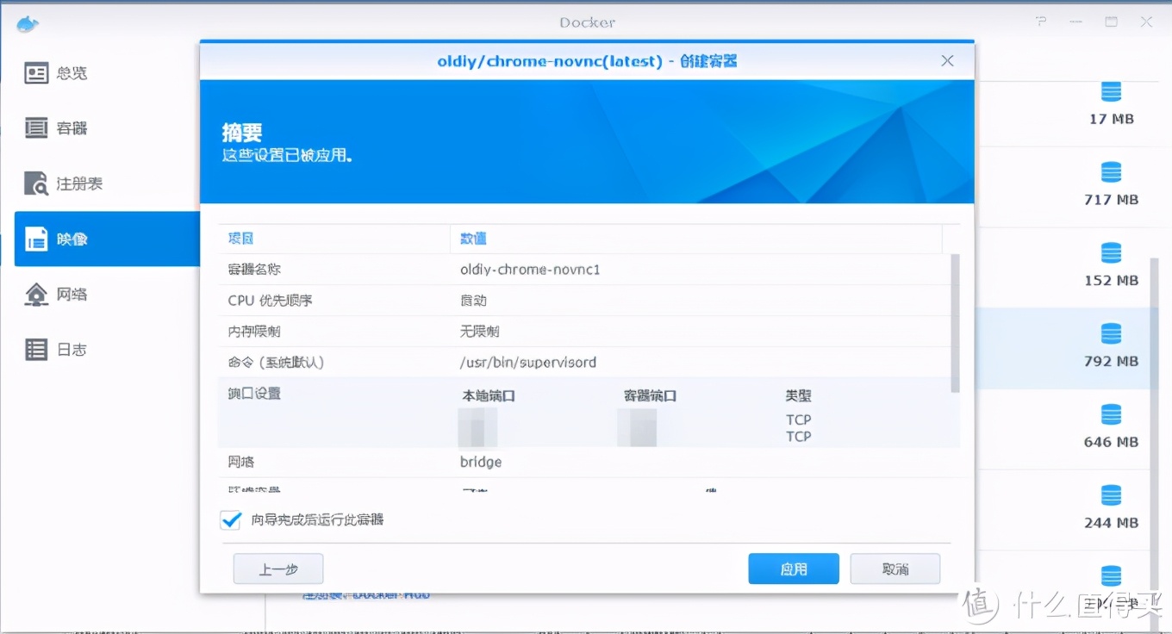Screen dimensions: 1172x634
Task: Click database icon above 152 MB
Action: click(1111, 253)
